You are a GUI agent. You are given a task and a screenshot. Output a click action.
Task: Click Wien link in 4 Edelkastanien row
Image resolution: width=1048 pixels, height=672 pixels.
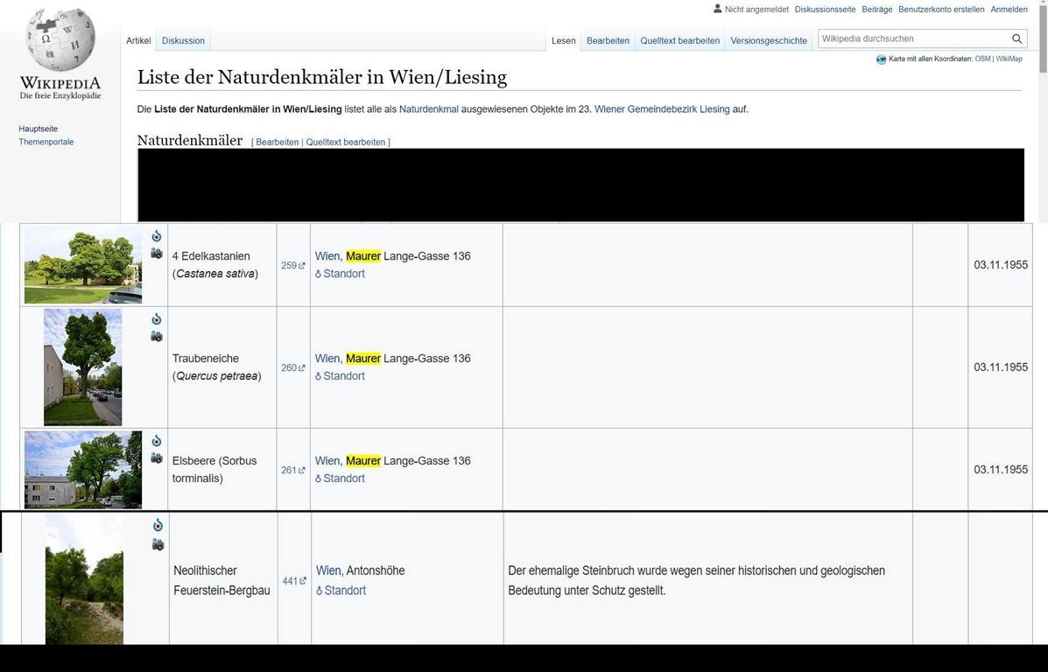(327, 255)
